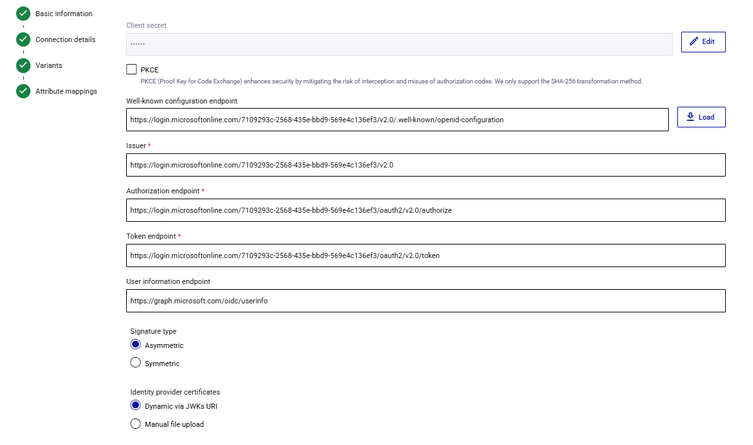Select Symmetric signature type
The image size is (753, 445).
coord(135,362)
